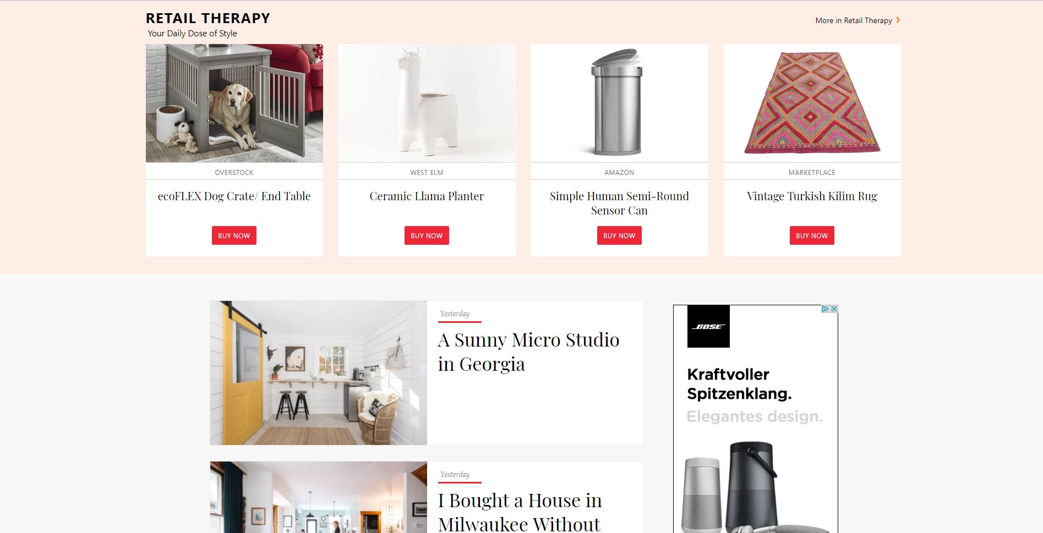View the white llama planter image
Viewport: 1043px width, 533px height.
pos(427,103)
